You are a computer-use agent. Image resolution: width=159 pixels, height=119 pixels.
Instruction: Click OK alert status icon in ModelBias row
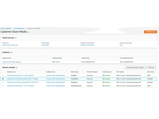point(148,76)
